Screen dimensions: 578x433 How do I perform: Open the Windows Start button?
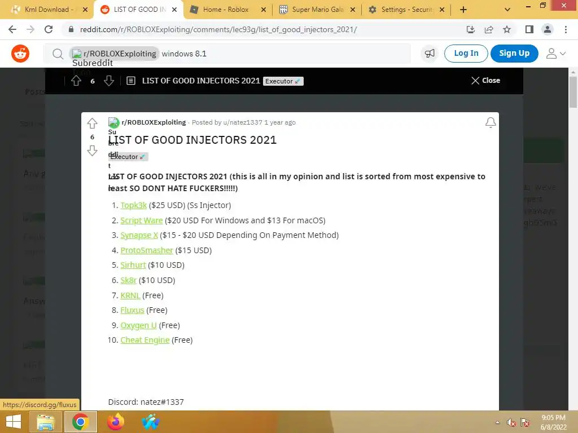coord(14,422)
